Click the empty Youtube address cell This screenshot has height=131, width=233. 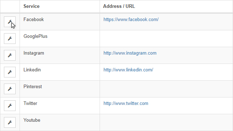[x=166, y=122]
